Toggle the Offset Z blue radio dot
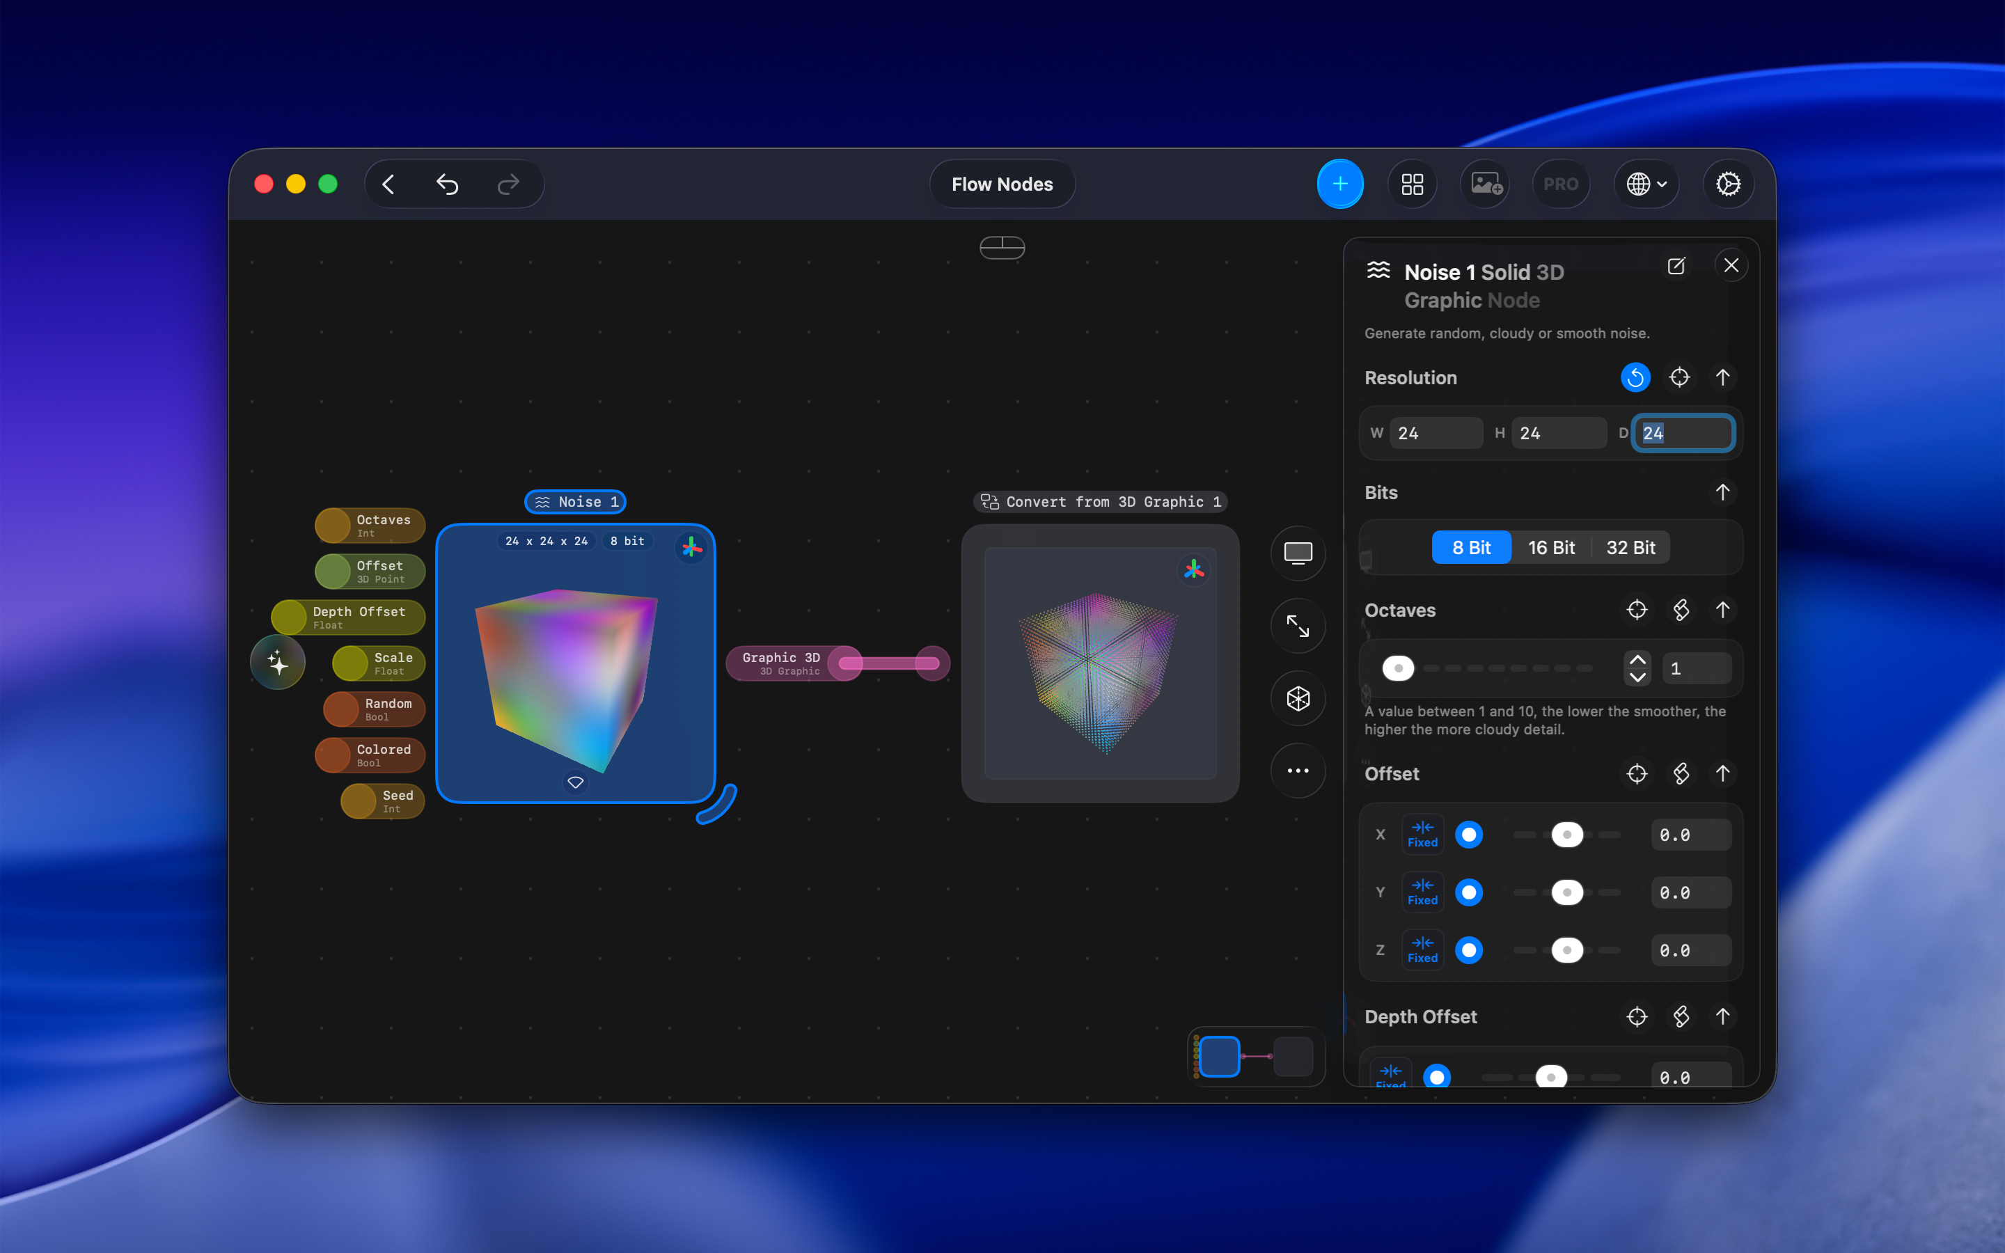Image resolution: width=2005 pixels, height=1253 pixels. (1469, 949)
